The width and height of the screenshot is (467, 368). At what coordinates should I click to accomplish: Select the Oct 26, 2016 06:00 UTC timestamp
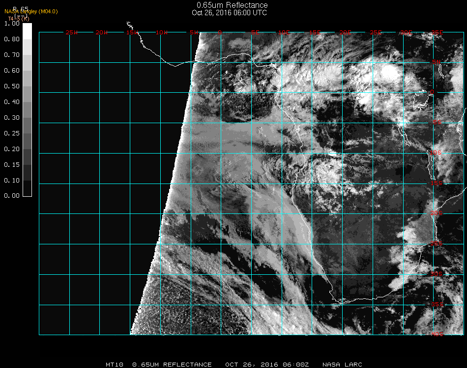pyautogui.click(x=229, y=13)
